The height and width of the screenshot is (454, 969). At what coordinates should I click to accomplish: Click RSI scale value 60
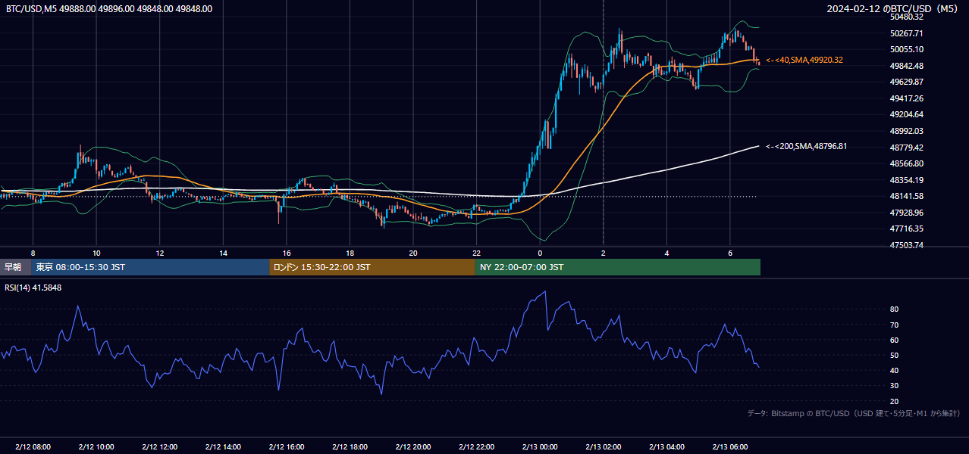pos(895,340)
